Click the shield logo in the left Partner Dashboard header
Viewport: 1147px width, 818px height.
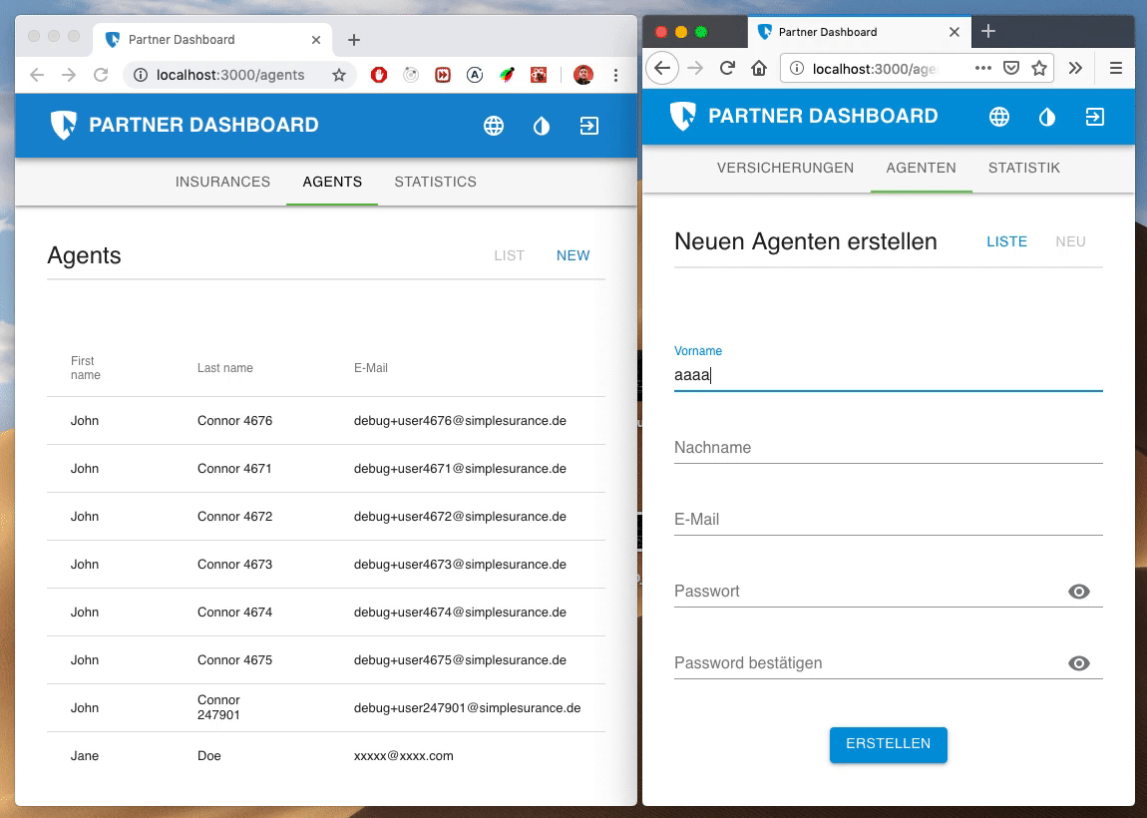(x=64, y=125)
